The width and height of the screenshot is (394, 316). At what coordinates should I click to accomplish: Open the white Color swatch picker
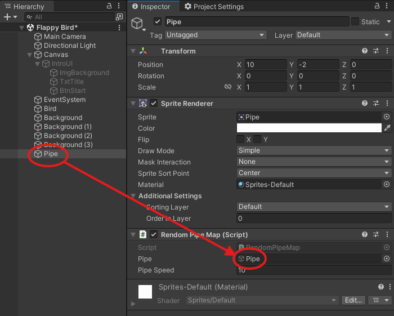309,128
